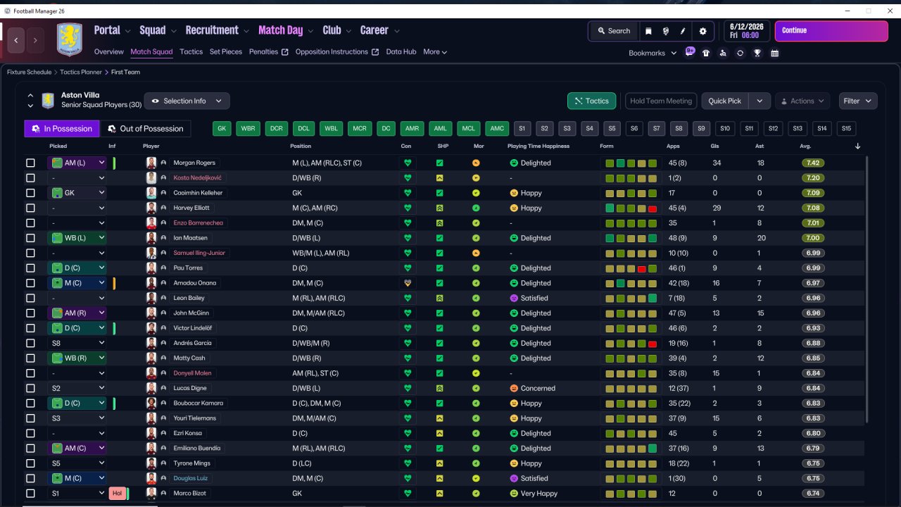
Task: Click the Penalties external link icon
Action: tap(285, 52)
